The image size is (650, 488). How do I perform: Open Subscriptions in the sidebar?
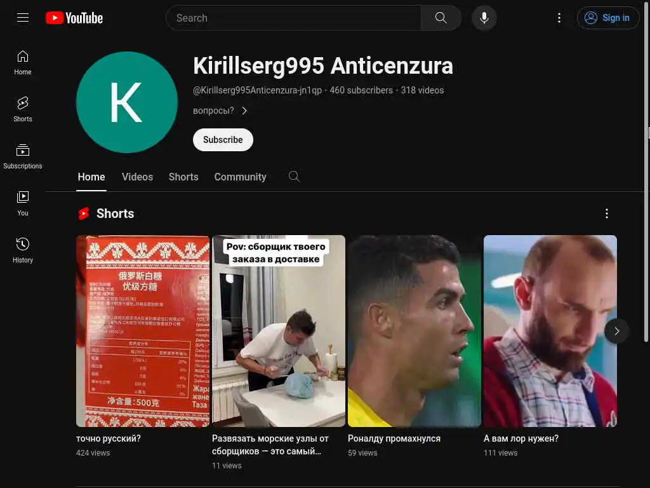click(x=23, y=156)
